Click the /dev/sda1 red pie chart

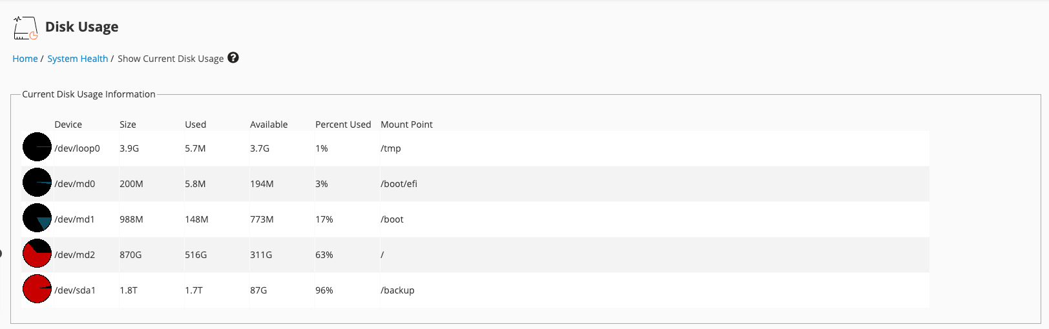[37, 289]
